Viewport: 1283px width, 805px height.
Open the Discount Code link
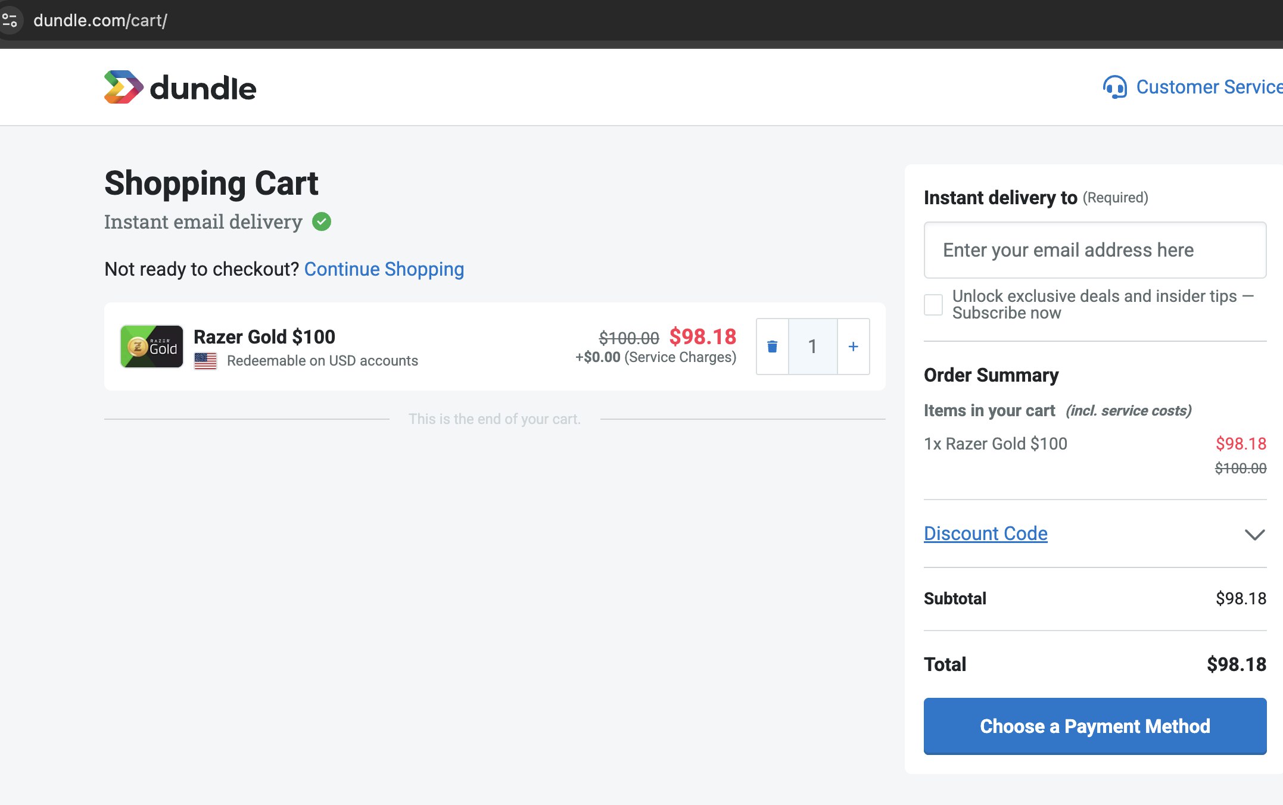click(x=985, y=533)
